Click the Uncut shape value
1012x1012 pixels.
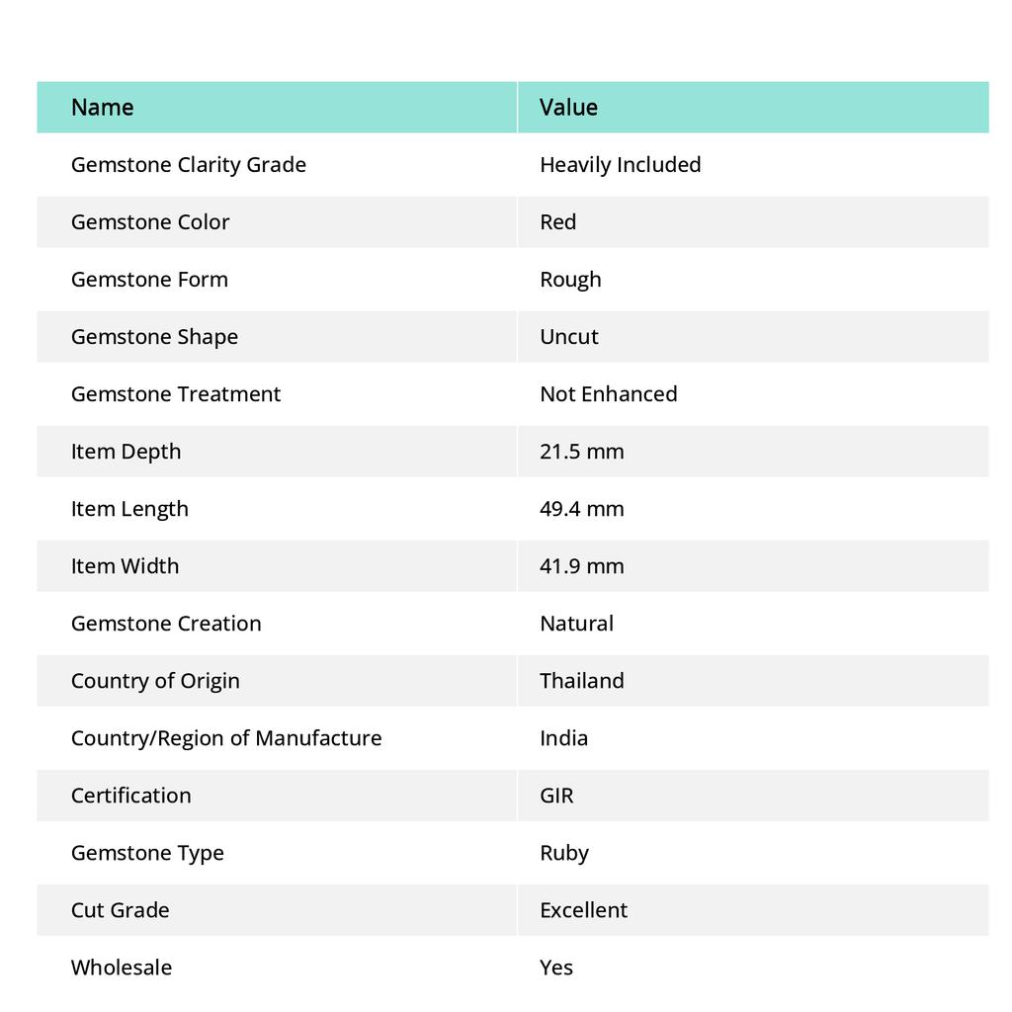(x=569, y=336)
